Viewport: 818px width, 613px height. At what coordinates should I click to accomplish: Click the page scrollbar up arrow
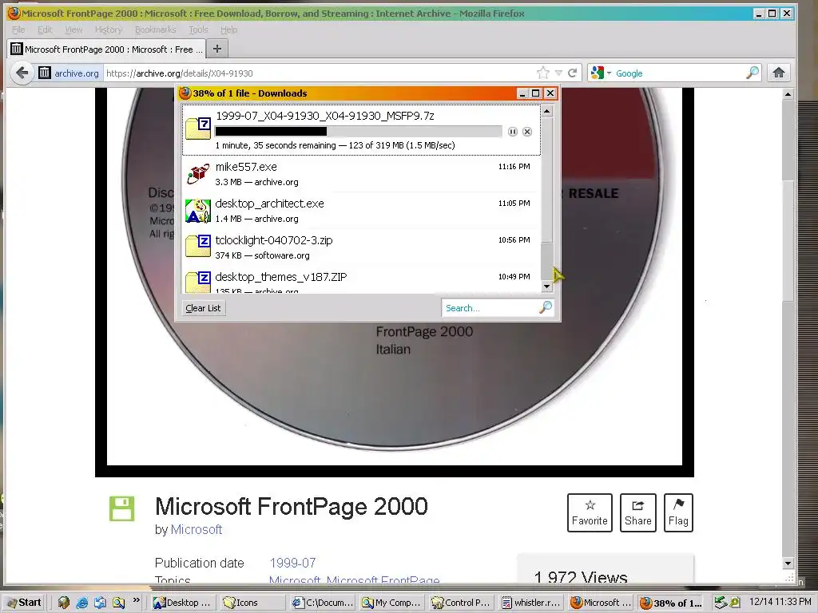788,94
